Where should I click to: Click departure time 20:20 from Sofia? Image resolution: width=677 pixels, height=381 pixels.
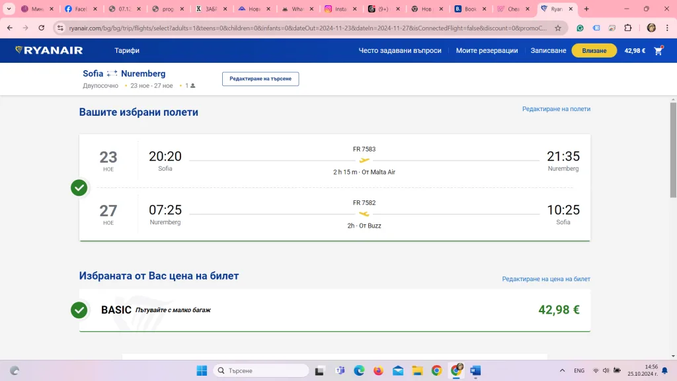pos(165,156)
